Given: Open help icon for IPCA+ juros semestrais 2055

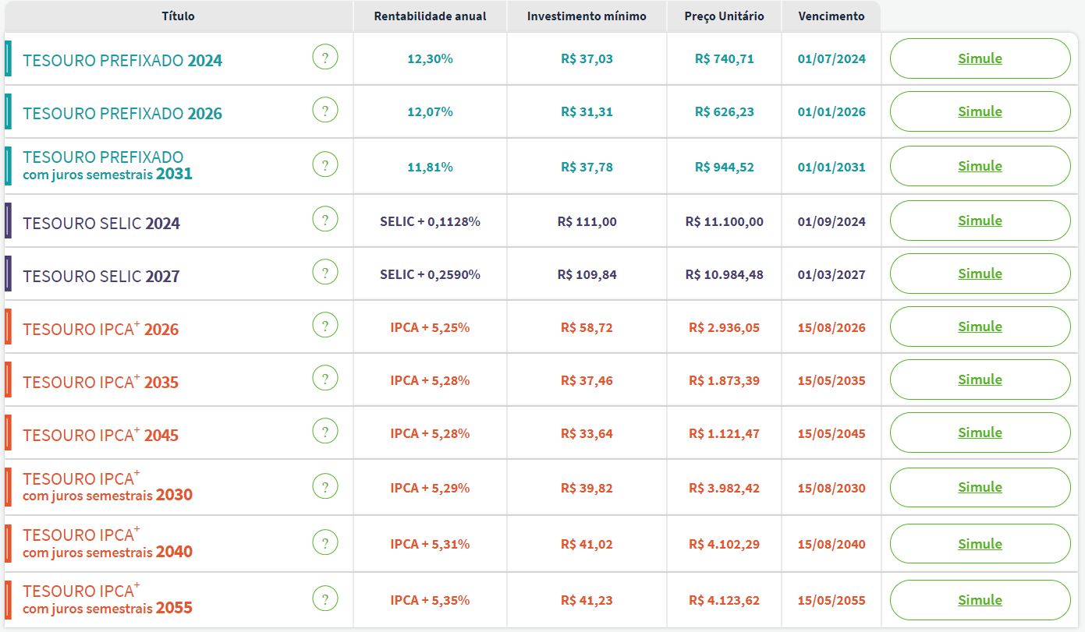Looking at the screenshot, I should (x=325, y=599).
